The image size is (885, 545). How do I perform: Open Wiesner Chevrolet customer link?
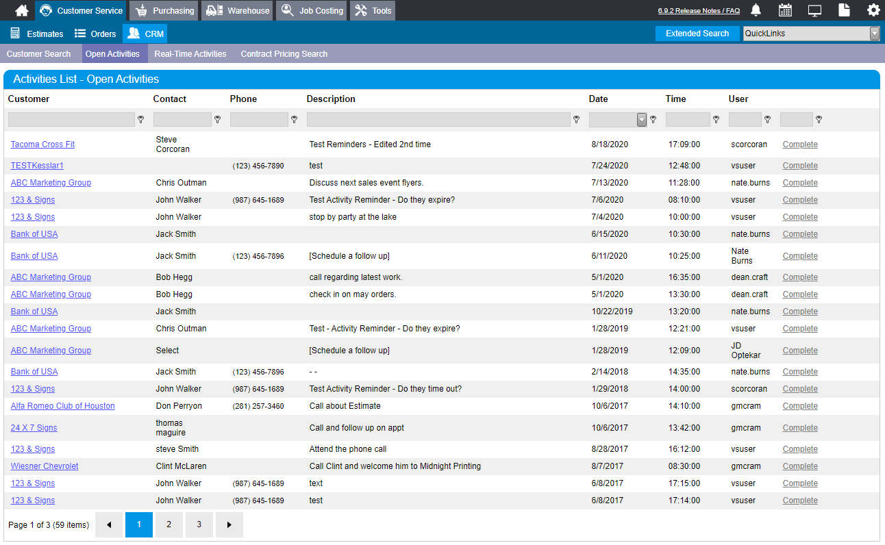[45, 466]
